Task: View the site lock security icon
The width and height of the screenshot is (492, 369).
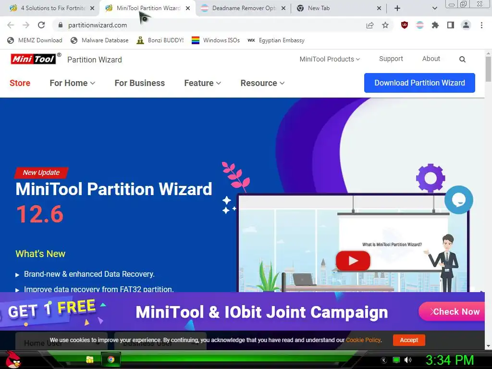Action: (x=61, y=25)
